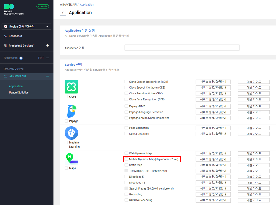The image size is (276, 205).
Task: Open 서비스 설명/요금안내 for Clova Speech Recognition
Action: [213, 82]
